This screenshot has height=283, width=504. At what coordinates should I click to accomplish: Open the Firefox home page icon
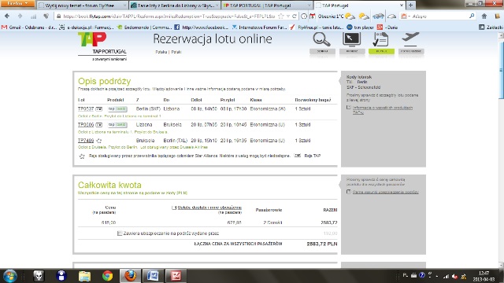pyautogui.click(x=484, y=16)
